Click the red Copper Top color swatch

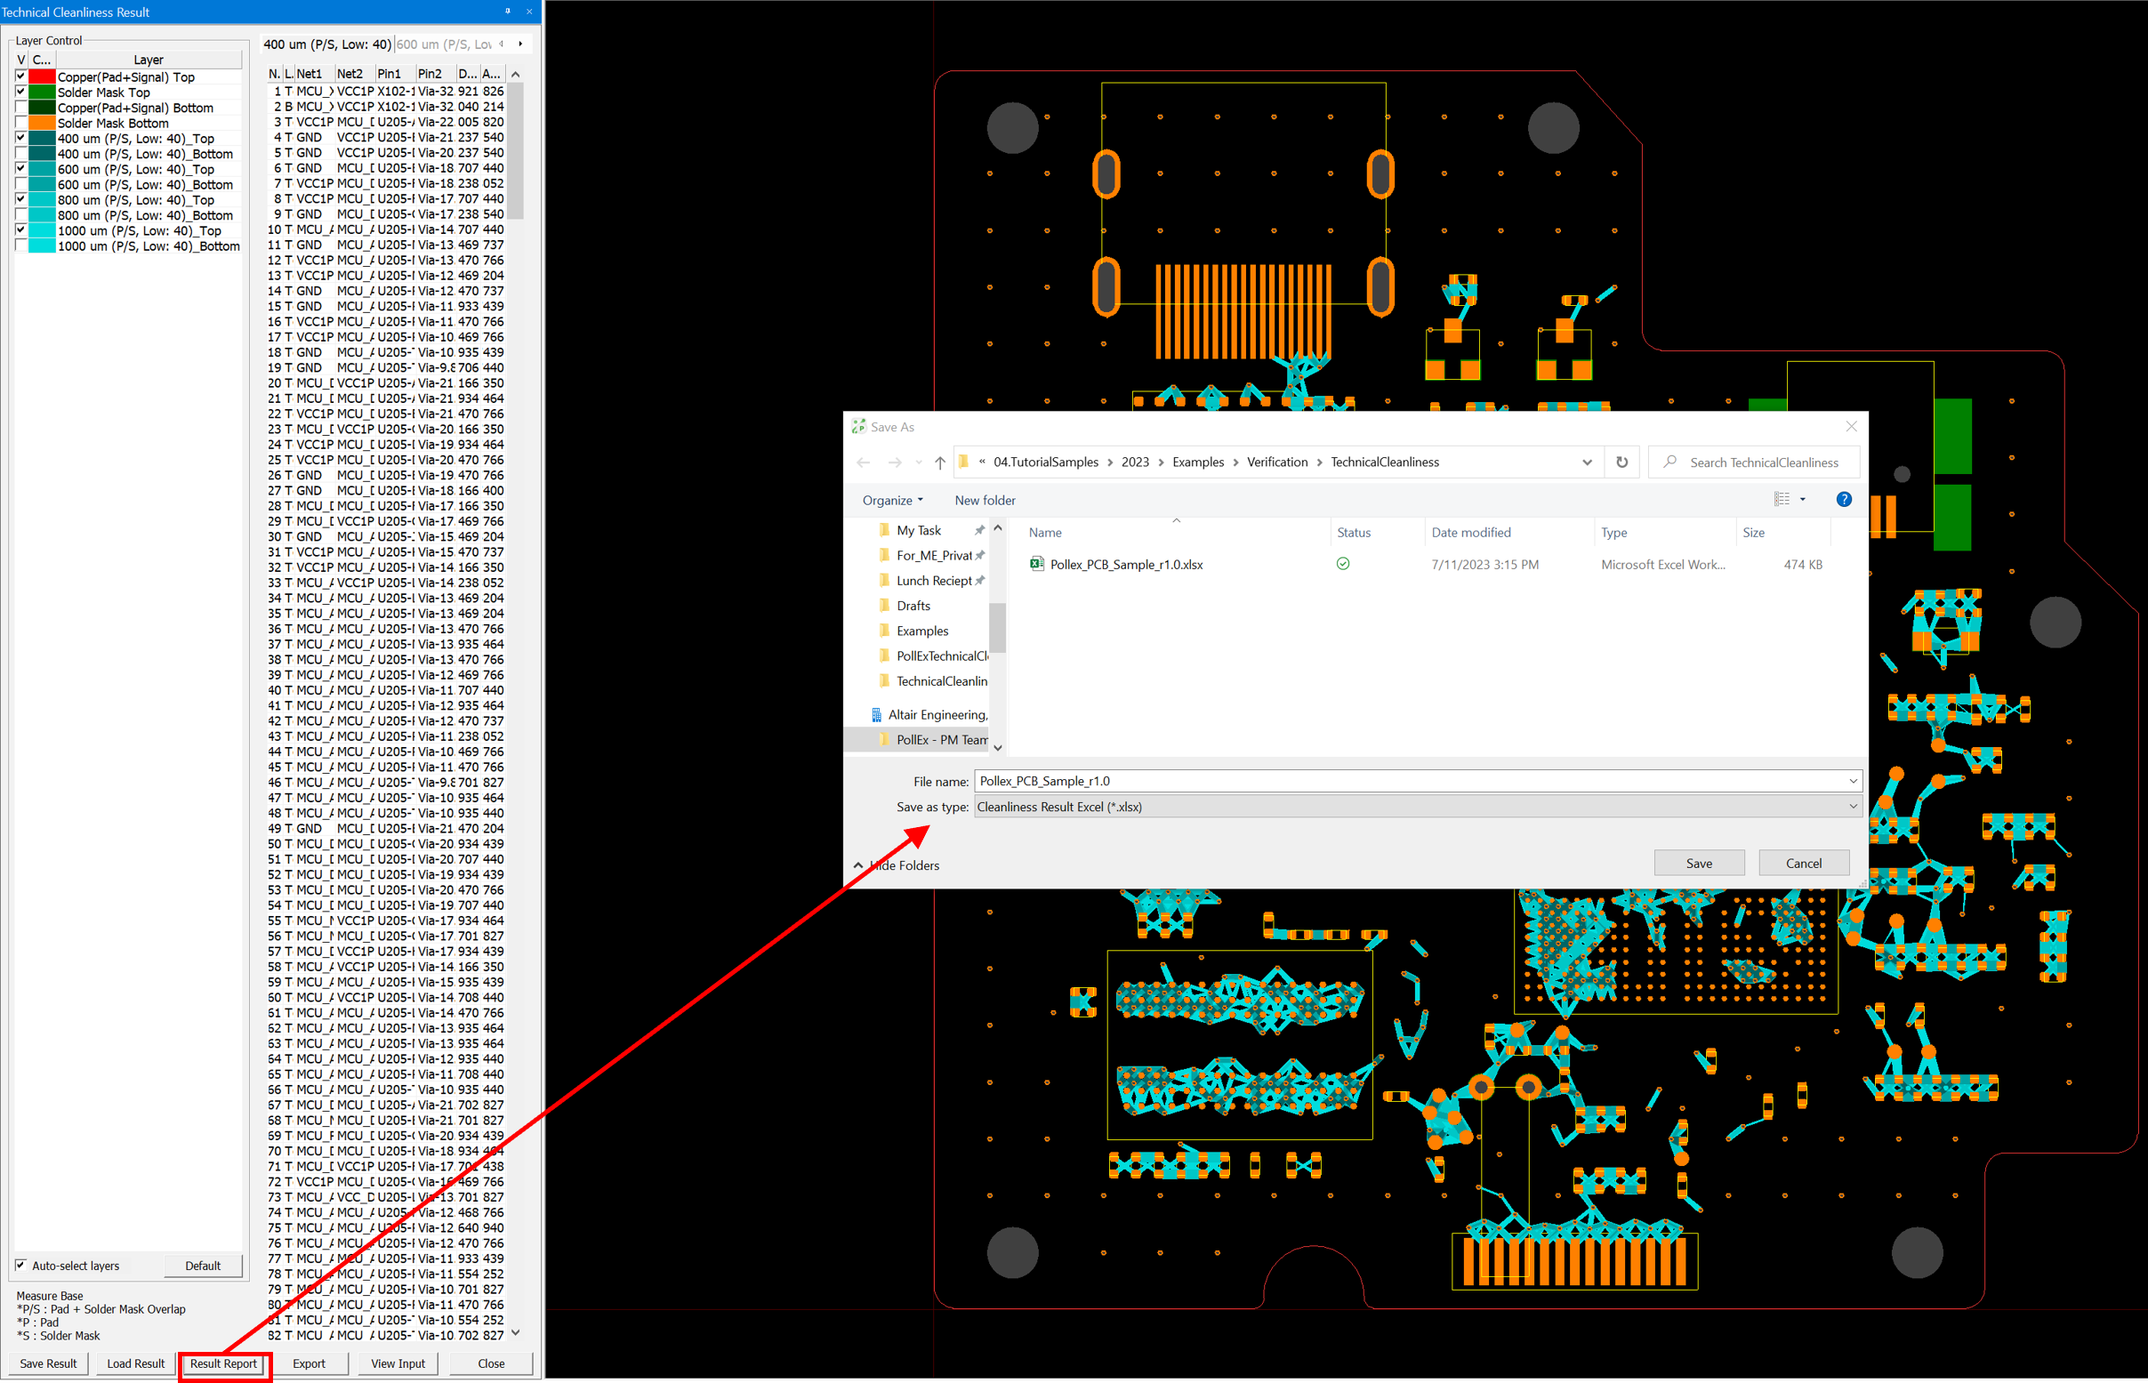(42, 77)
